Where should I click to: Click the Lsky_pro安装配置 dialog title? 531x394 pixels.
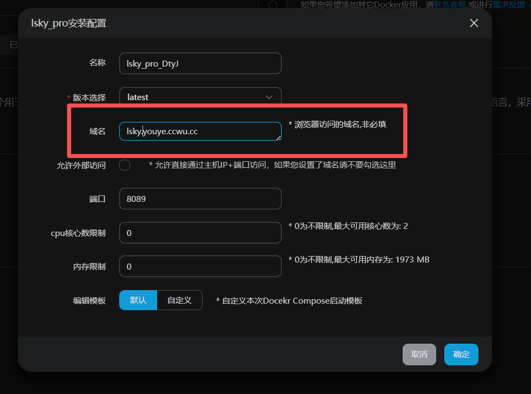[68, 23]
